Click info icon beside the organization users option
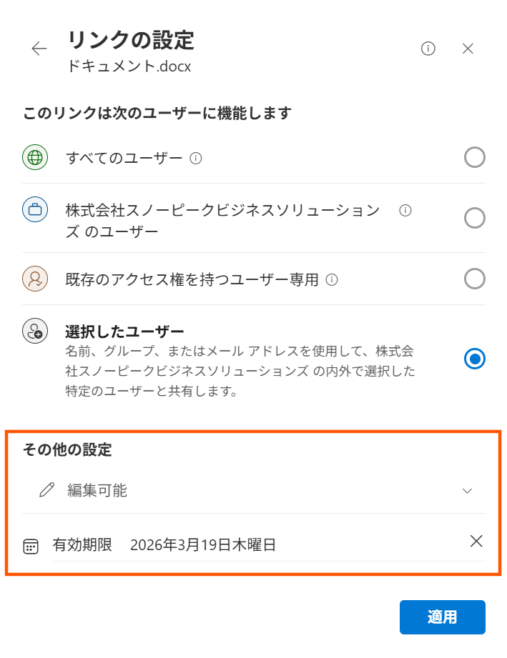Viewport: 507px width, 658px height. coord(405,210)
